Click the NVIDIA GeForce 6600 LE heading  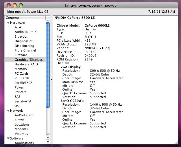click(x=75, y=18)
